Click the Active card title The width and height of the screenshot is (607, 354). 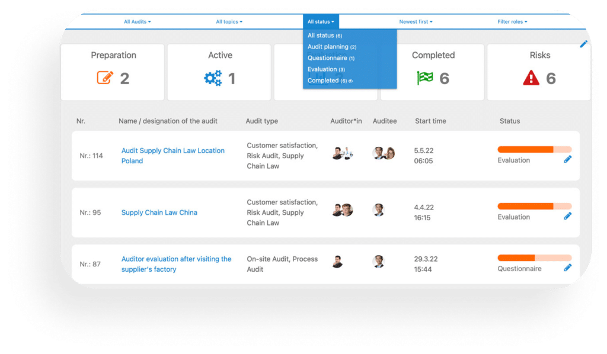point(221,55)
